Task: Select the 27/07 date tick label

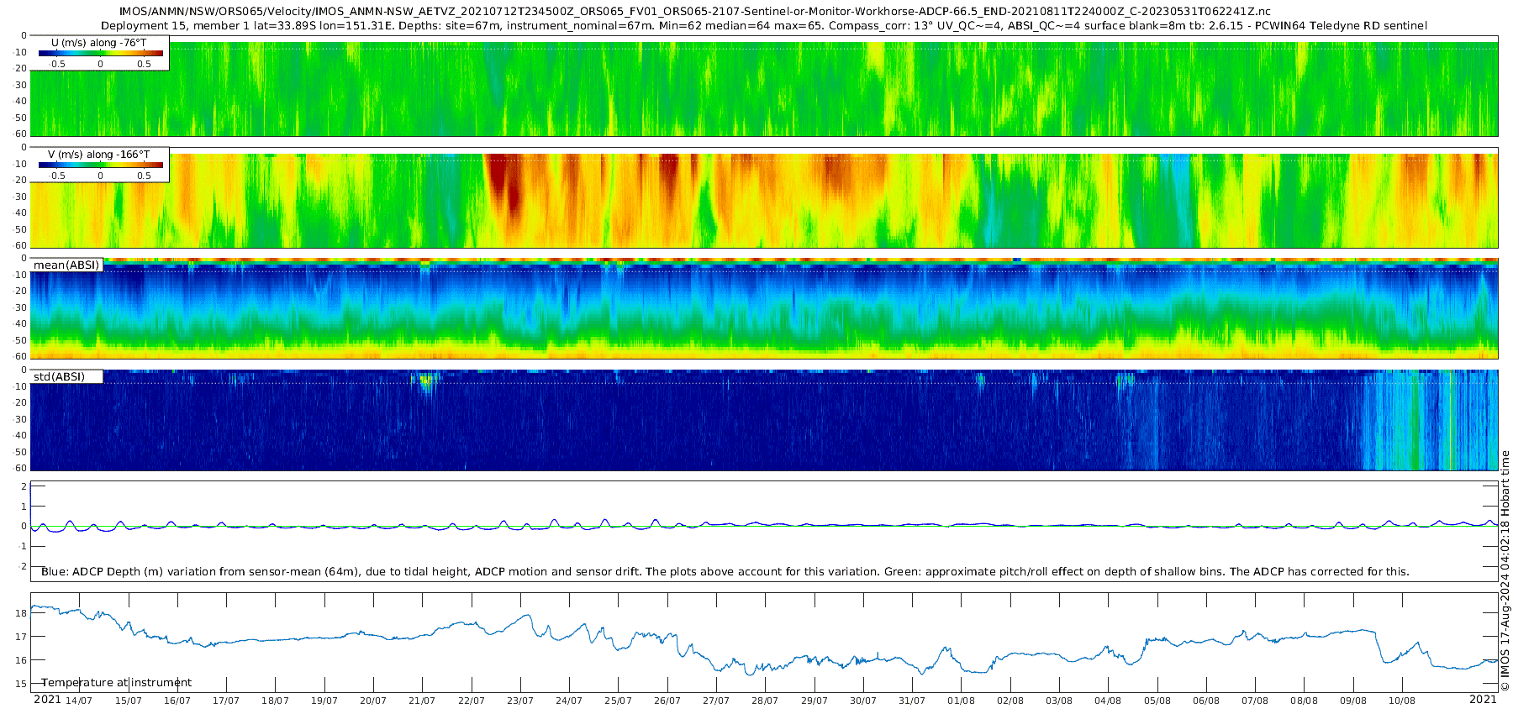Action: tap(716, 701)
